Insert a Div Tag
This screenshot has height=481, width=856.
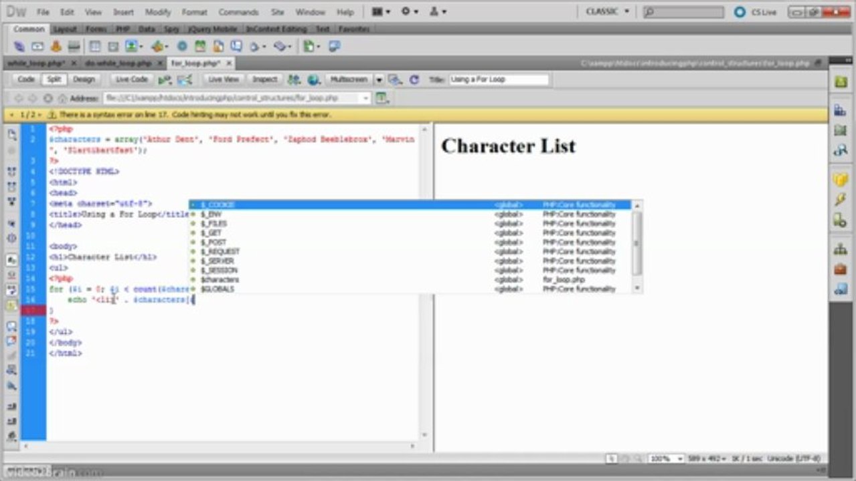113,46
